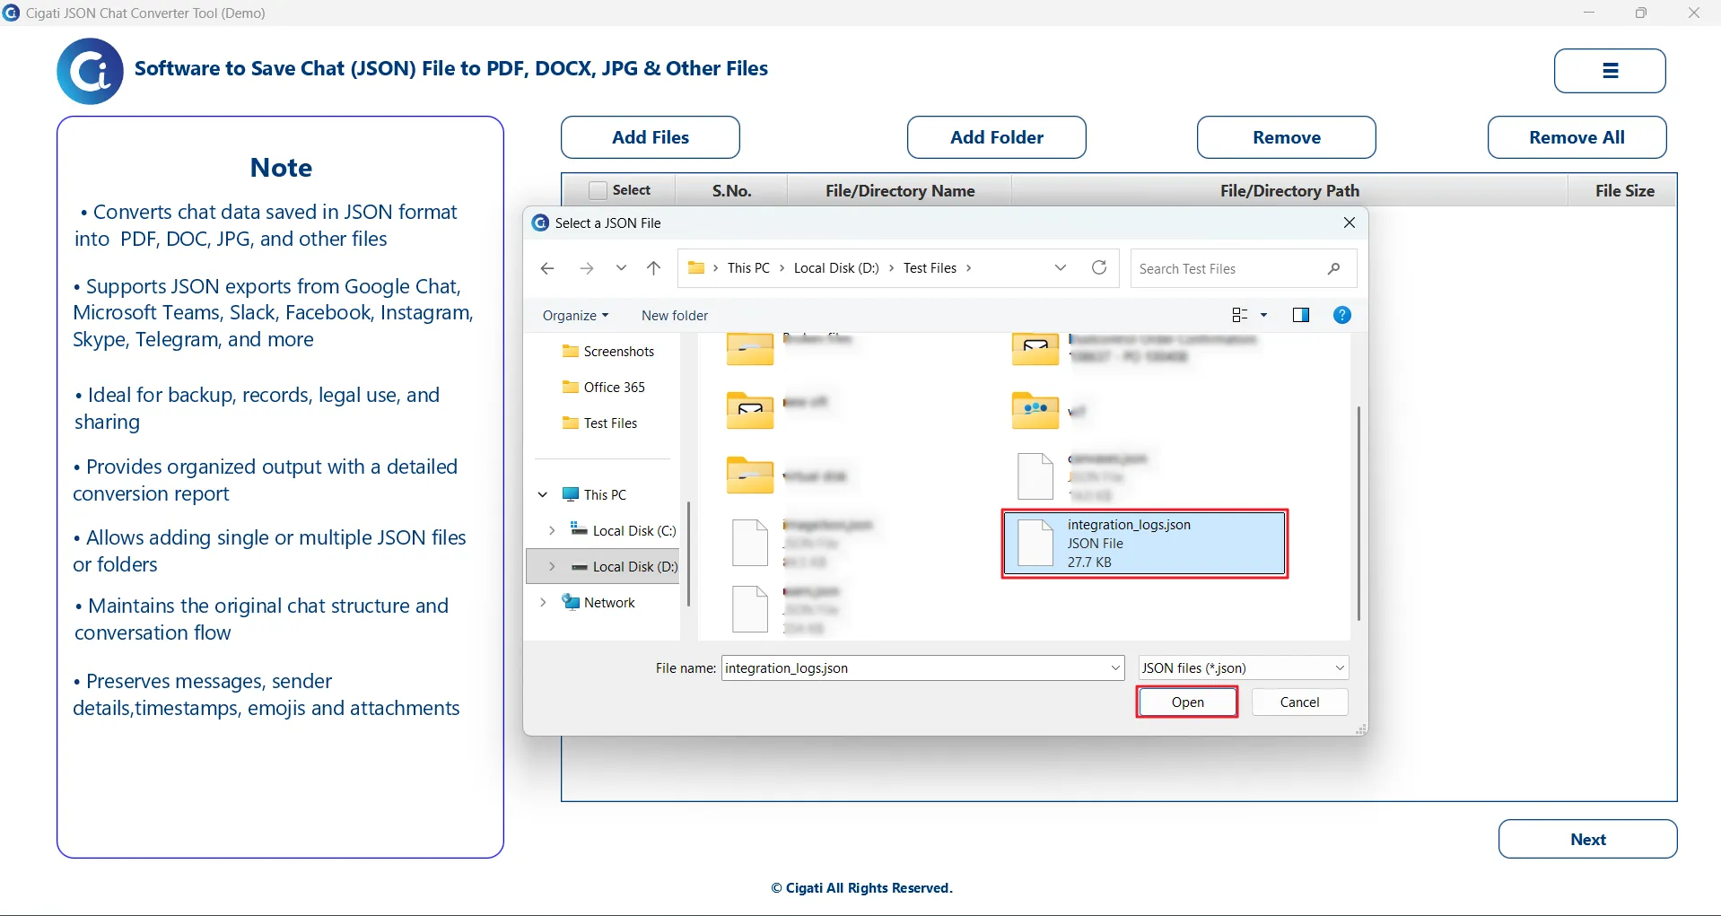Screen dimensions: 1721x916
Task: Select Local Disk (C:) in navigation pane
Action: (624, 531)
